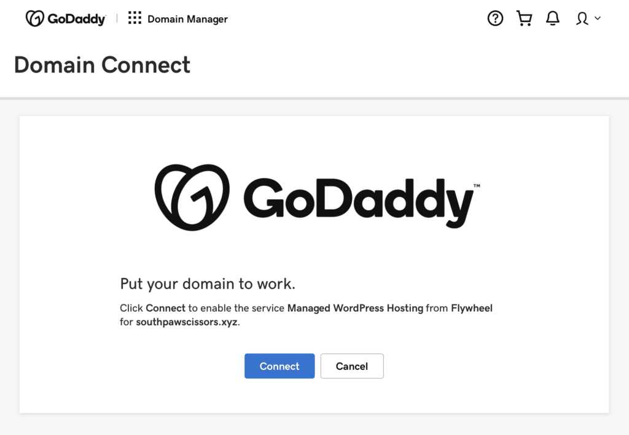Expand the account menu chevron
The height and width of the screenshot is (435, 629).
click(598, 18)
